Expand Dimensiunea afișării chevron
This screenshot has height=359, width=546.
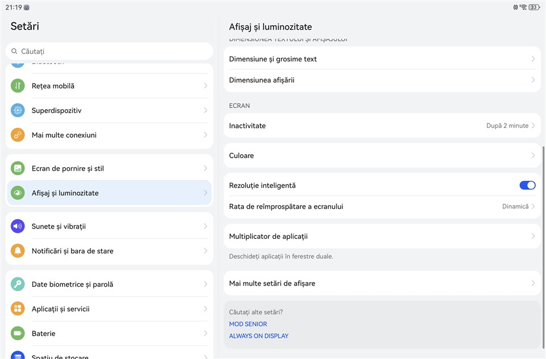coord(533,80)
